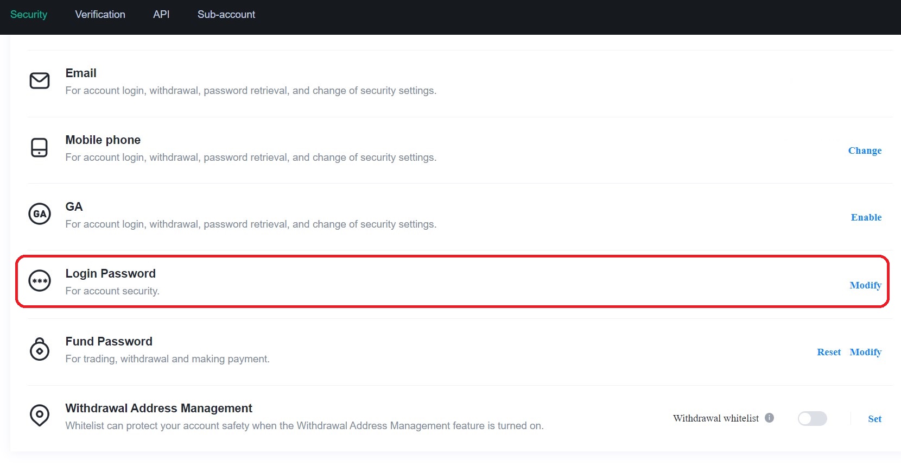
Task: Click the 'Withdrawal whitelist' label
Action: [x=716, y=418]
